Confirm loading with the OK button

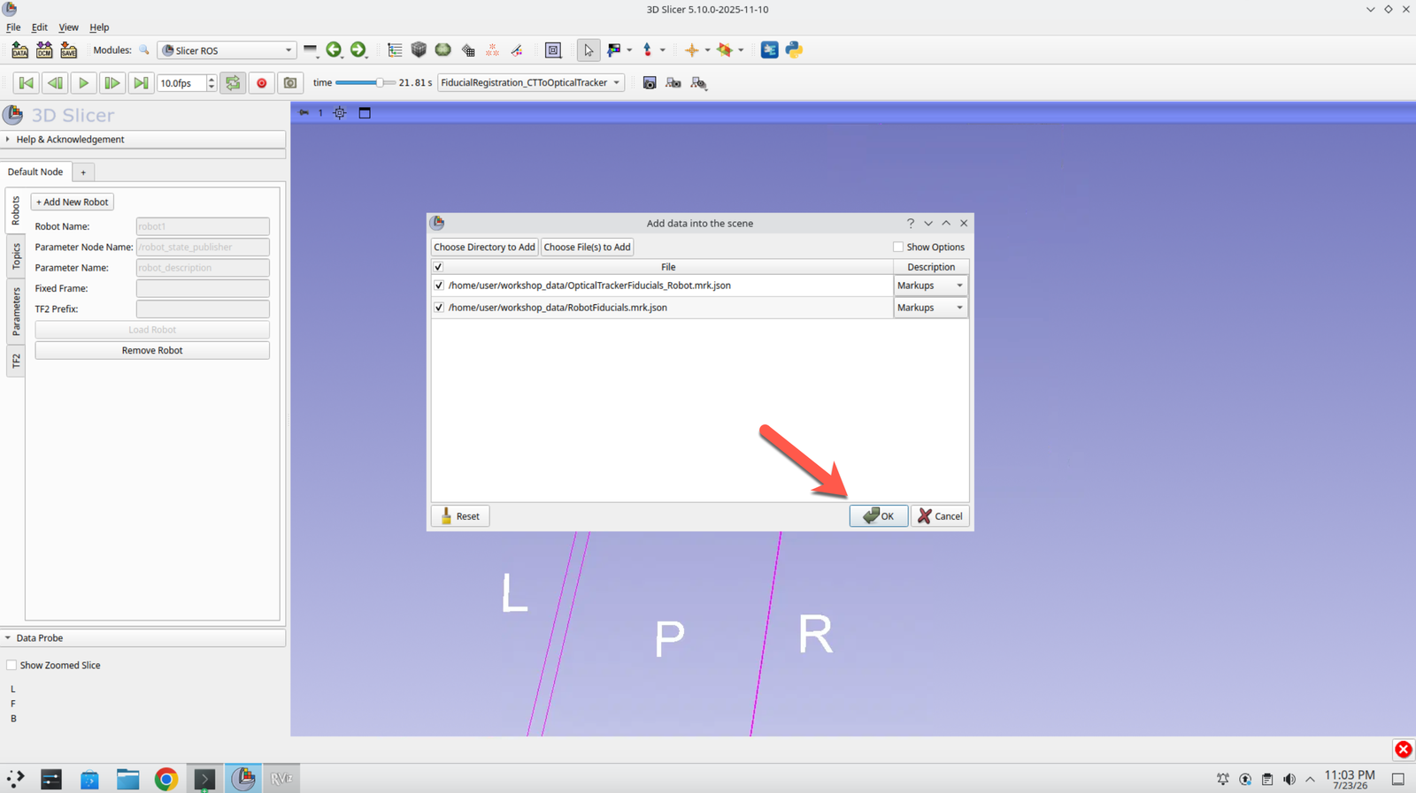point(879,516)
